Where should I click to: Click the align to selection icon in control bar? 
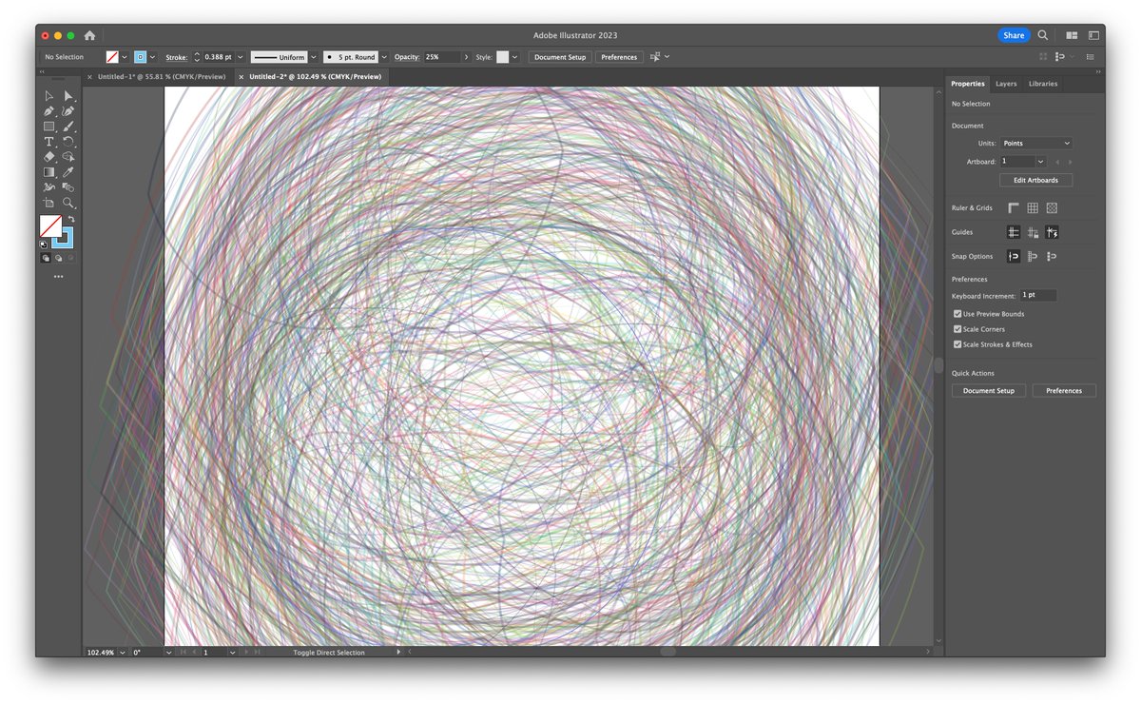tap(655, 57)
